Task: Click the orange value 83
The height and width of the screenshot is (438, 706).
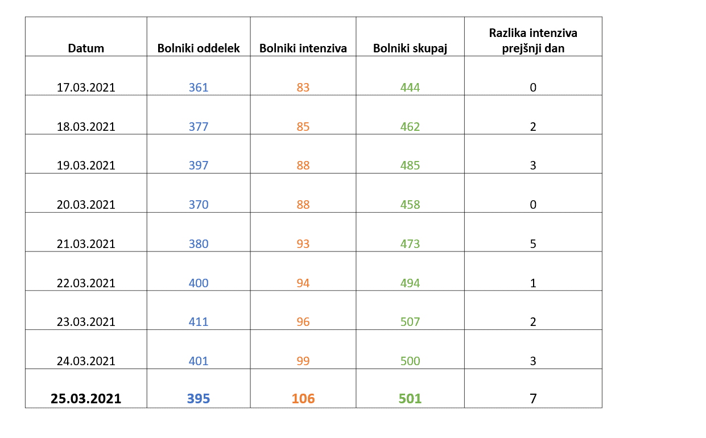Action: pyautogui.click(x=303, y=88)
